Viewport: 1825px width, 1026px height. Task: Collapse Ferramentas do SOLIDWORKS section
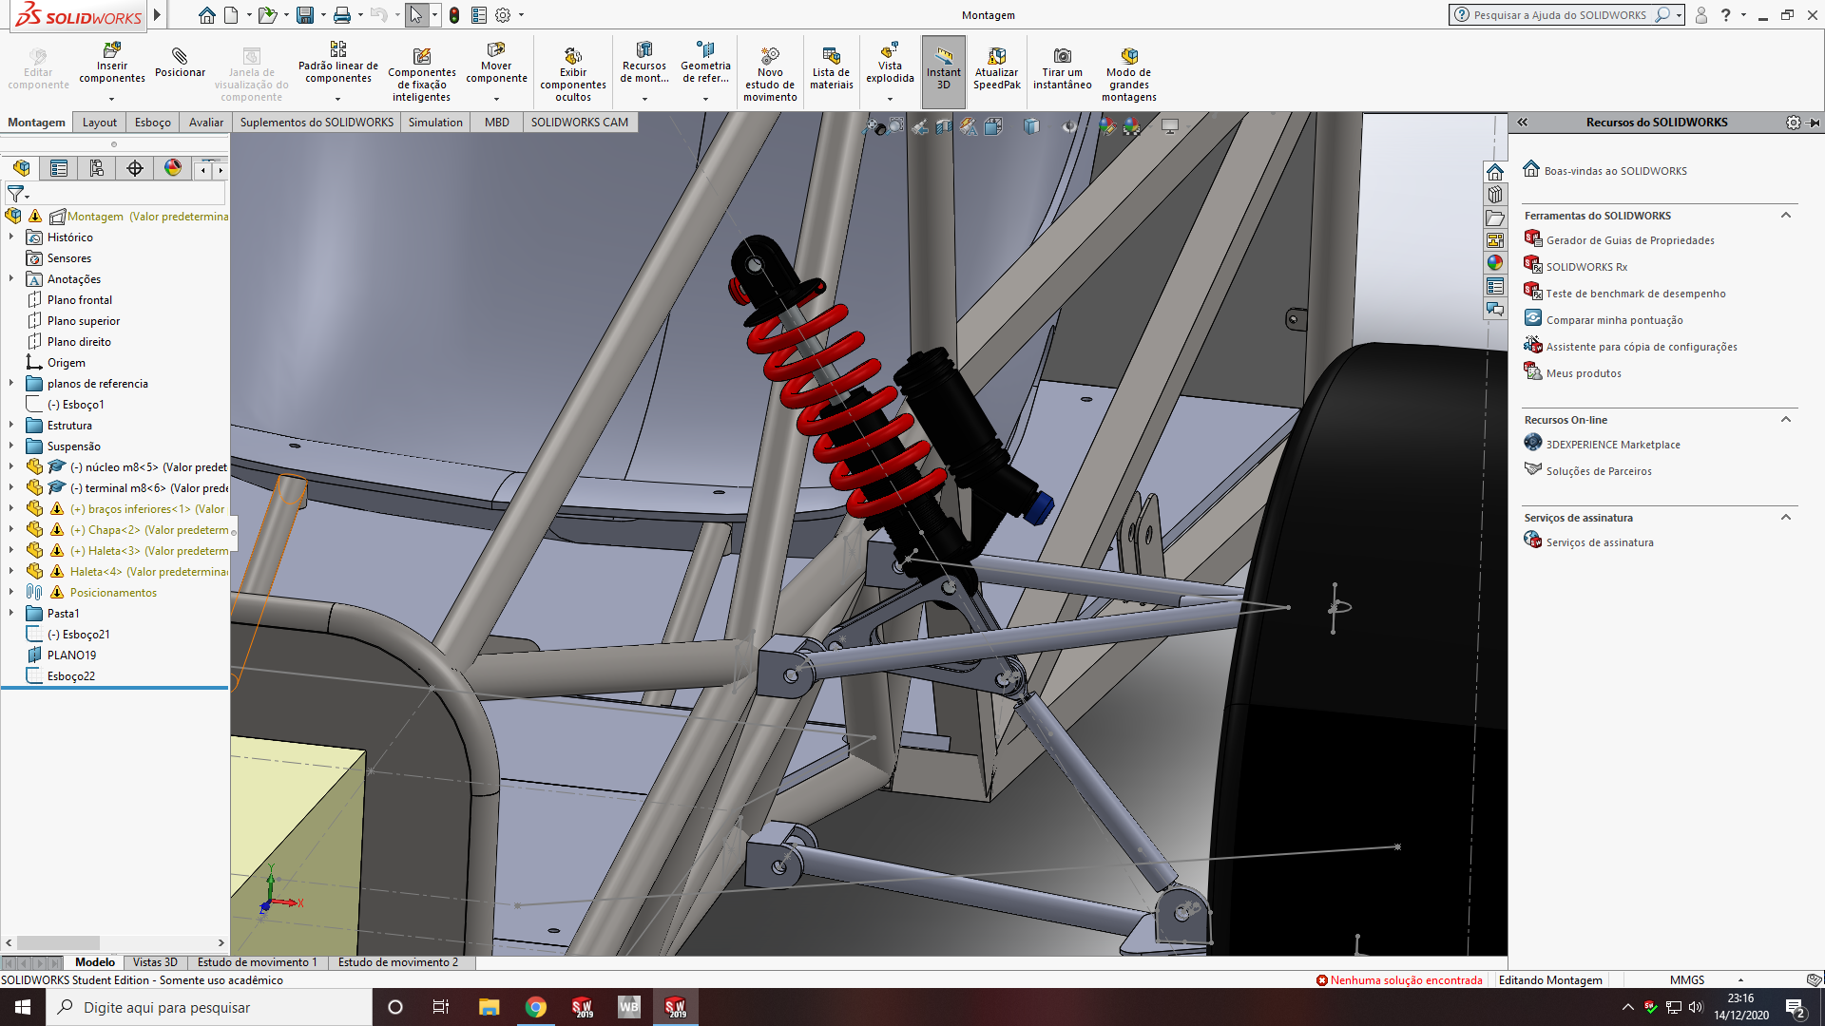[1786, 216]
